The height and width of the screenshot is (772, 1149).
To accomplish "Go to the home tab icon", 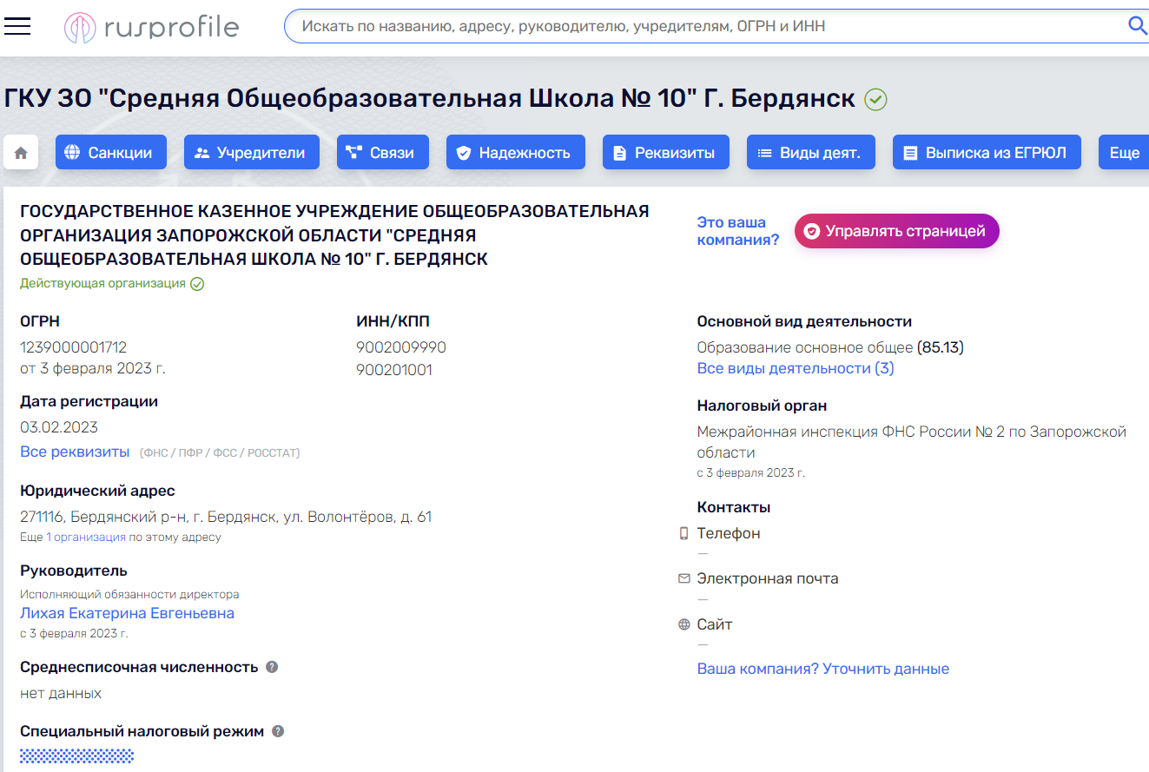I will [x=21, y=153].
